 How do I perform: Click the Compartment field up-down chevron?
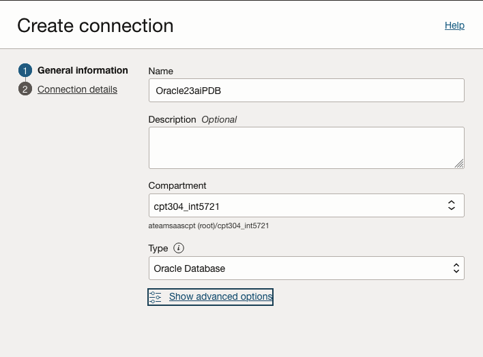(x=451, y=205)
